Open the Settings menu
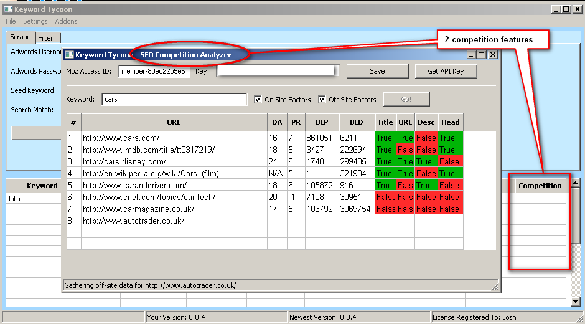Viewport: 585px width, 324px height. (x=35, y=21)
